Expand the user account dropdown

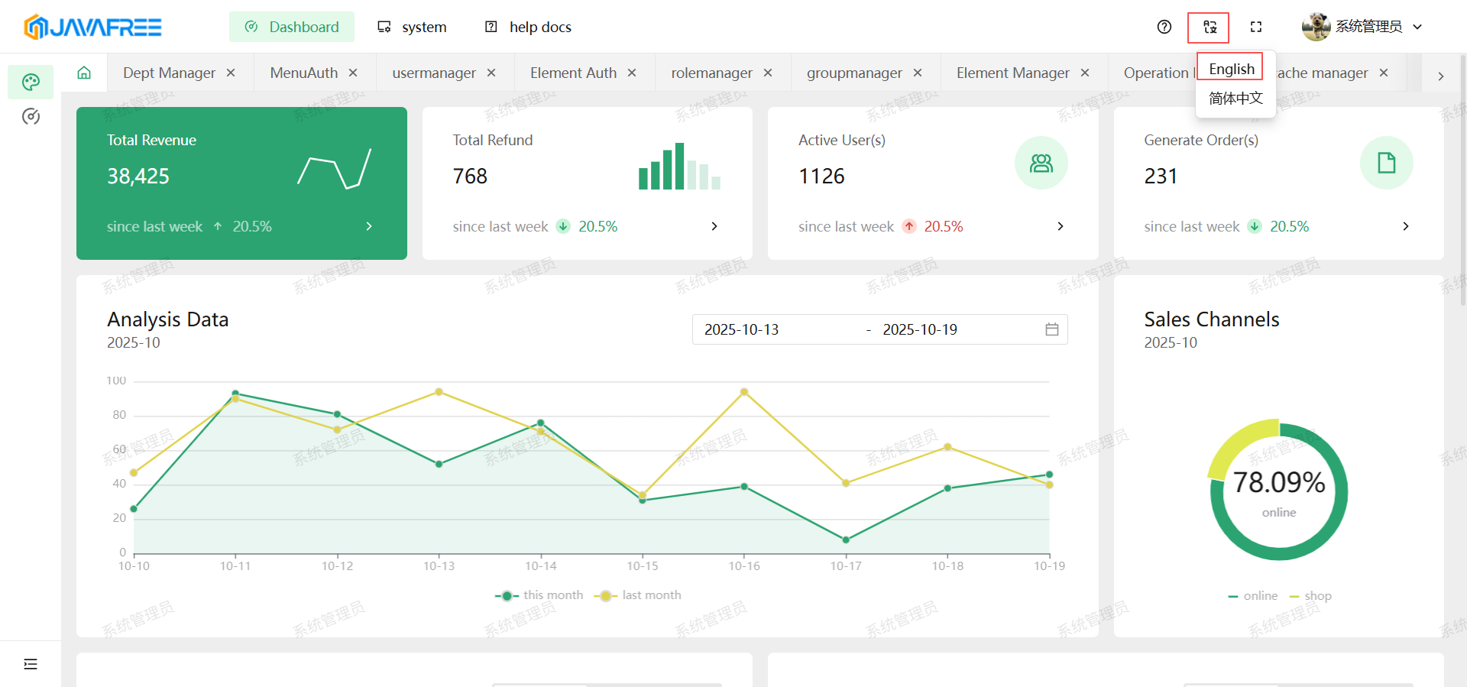tap(1362, 27)
